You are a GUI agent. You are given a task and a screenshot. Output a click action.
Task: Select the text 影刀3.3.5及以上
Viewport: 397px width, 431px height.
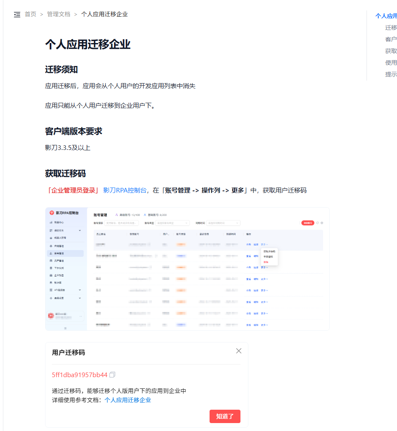[x=68, y=147]
